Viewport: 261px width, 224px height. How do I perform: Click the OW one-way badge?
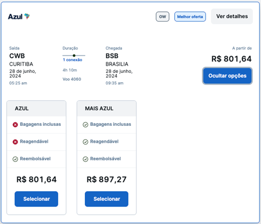coord(162,16)
